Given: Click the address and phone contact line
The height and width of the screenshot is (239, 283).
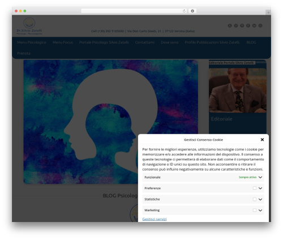Looking at the screenshot, I should tap(143, 31).
